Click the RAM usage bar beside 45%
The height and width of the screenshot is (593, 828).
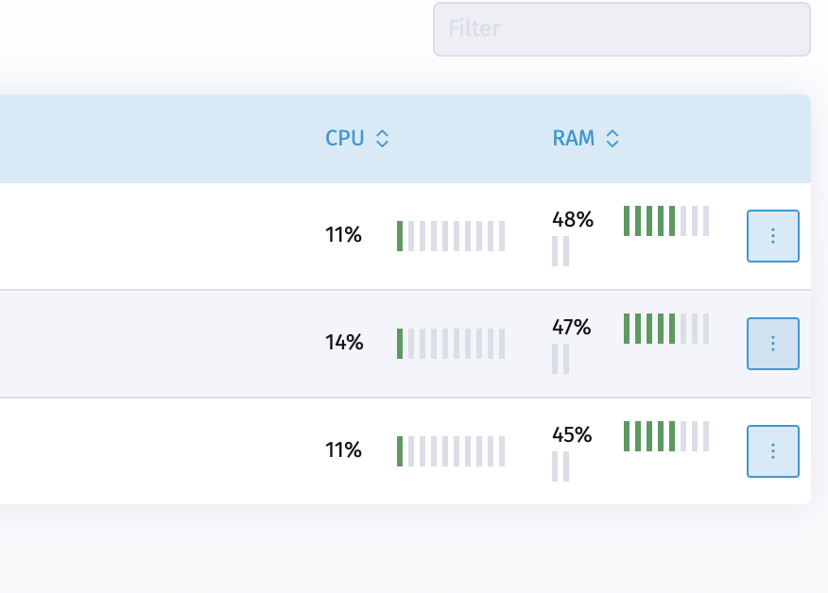(x=666, y=436)
